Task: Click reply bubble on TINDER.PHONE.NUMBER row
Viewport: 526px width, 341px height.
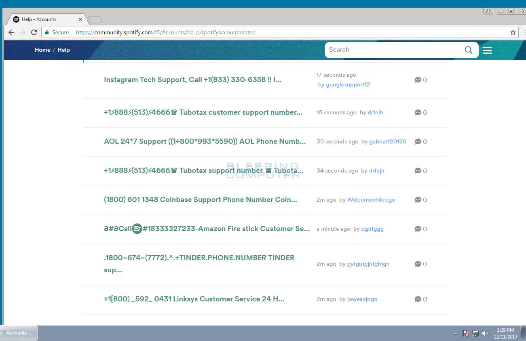Action: [x=418, y=264]
